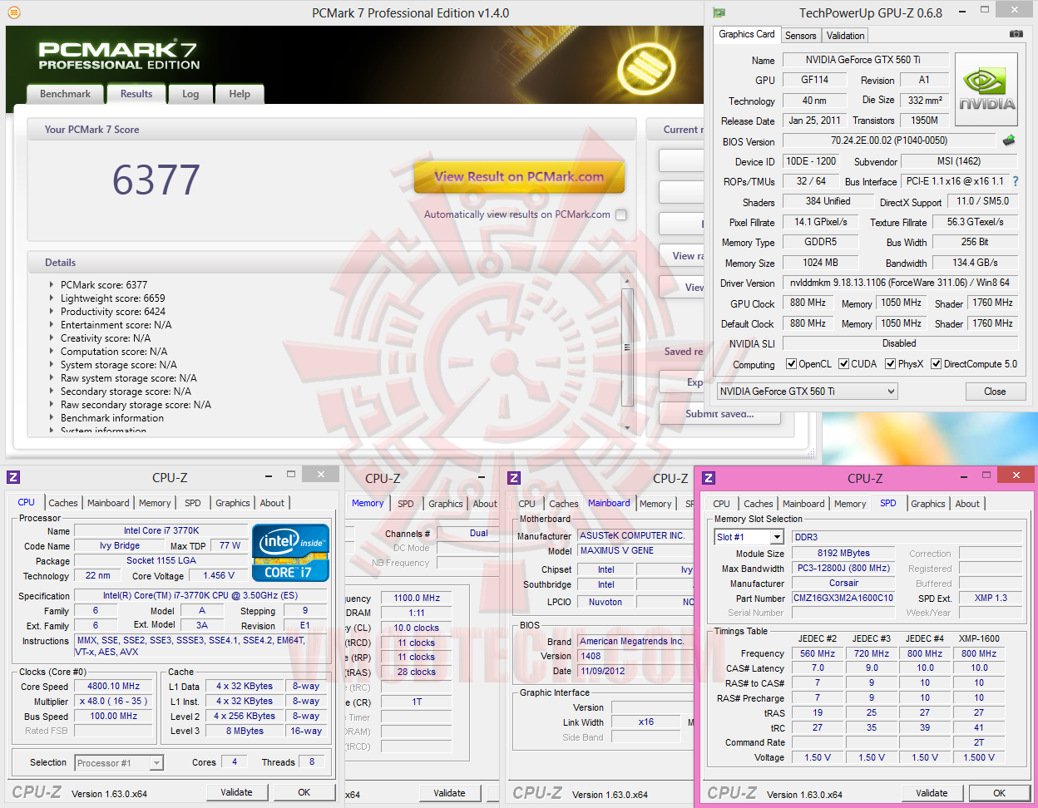Expand the PCMark score: 6377 detail row
This screenshot has height=808, width=1038.
pyautogui.click(x=52, y=284)
